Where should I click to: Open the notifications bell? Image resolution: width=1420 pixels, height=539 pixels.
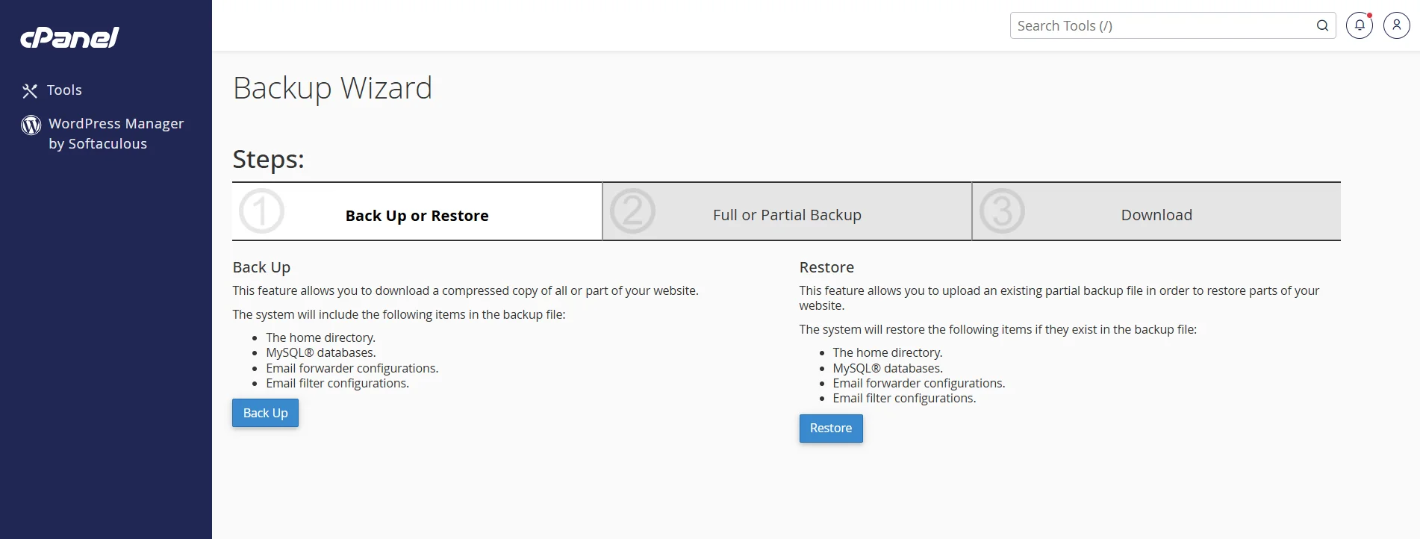[x=1360, y=25]
